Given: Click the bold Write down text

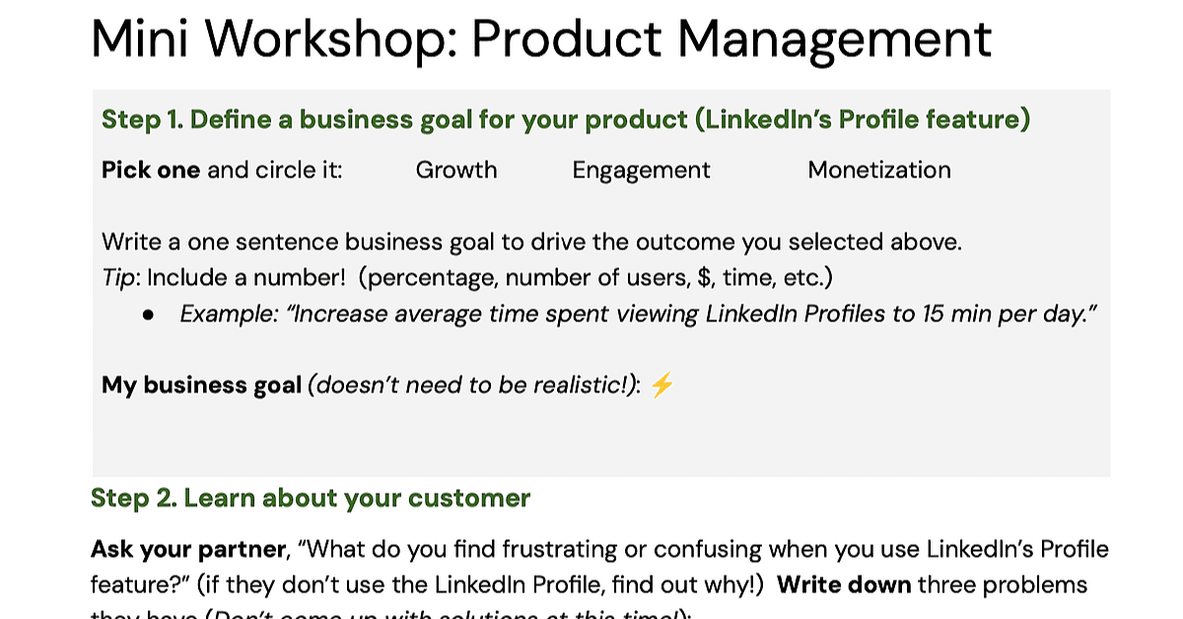Looking at the screenshot, I should coord(844,585).
